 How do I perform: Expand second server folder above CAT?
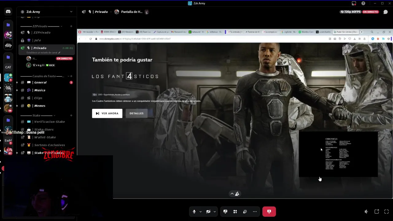point(8,57)
